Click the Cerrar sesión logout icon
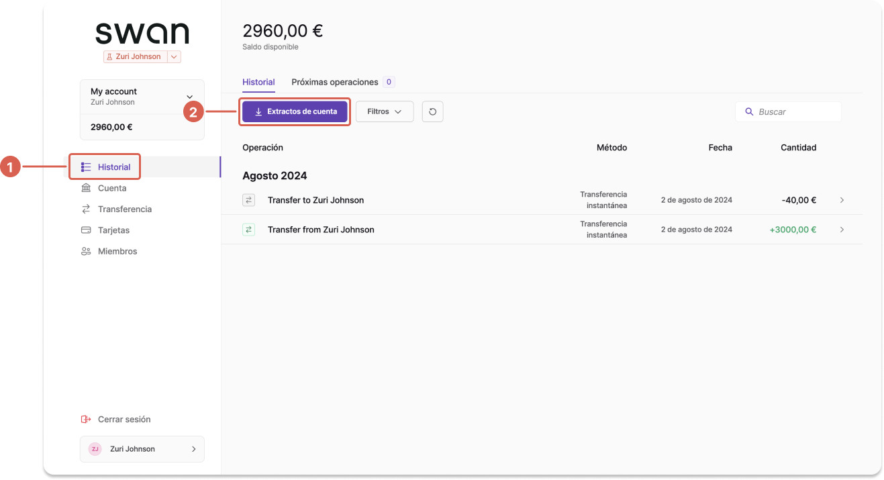 pos(86,420)
